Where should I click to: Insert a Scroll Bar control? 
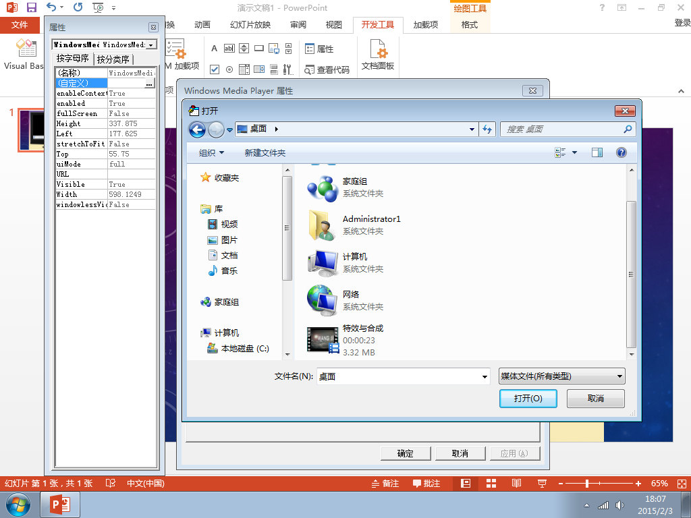click(288, 49)
